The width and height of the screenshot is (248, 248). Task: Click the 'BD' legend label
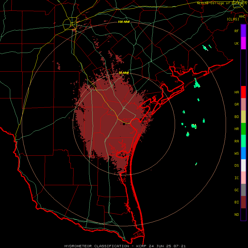point(236,117)
